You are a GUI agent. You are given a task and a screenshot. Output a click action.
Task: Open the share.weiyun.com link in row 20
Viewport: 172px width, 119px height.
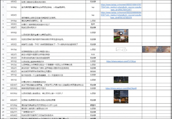click(121, 88)
